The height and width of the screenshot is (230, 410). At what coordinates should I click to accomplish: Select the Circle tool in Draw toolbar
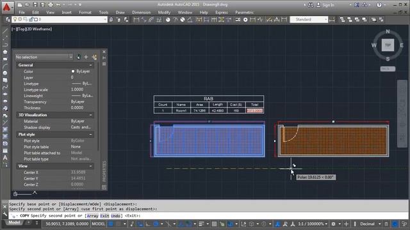(x=5, y=73)
